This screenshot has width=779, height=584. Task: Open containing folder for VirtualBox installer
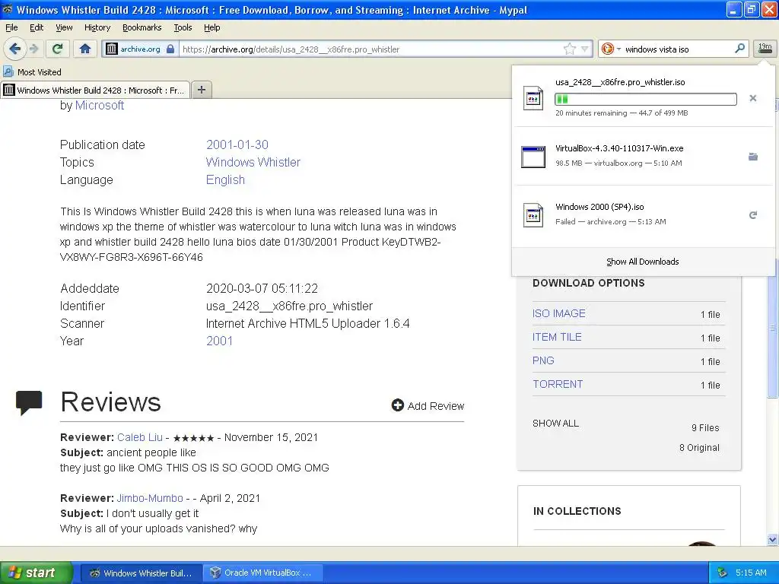(752, 157)
